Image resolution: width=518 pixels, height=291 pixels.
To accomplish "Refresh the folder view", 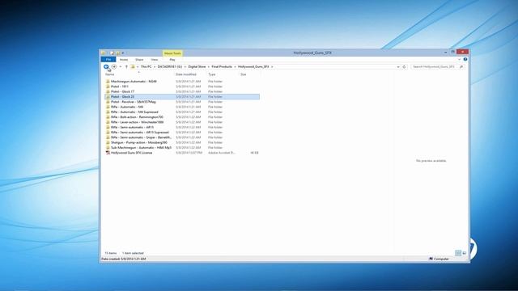I will (404, 67).
